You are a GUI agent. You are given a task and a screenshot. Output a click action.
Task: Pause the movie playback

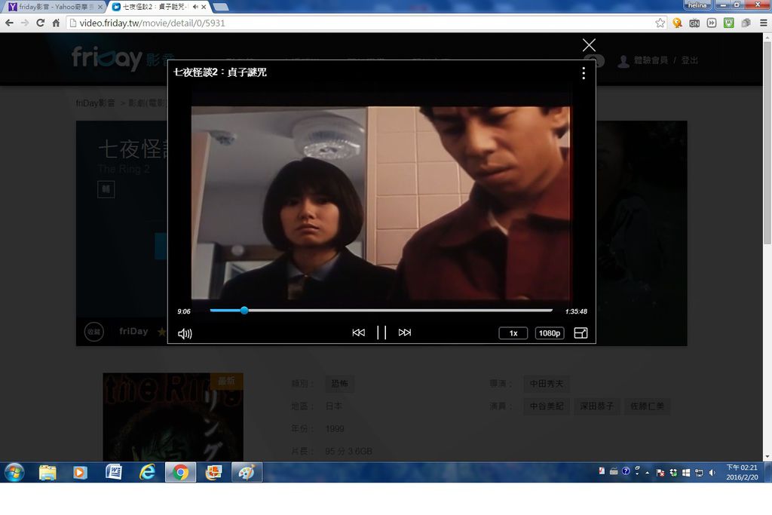coord(381,333)
